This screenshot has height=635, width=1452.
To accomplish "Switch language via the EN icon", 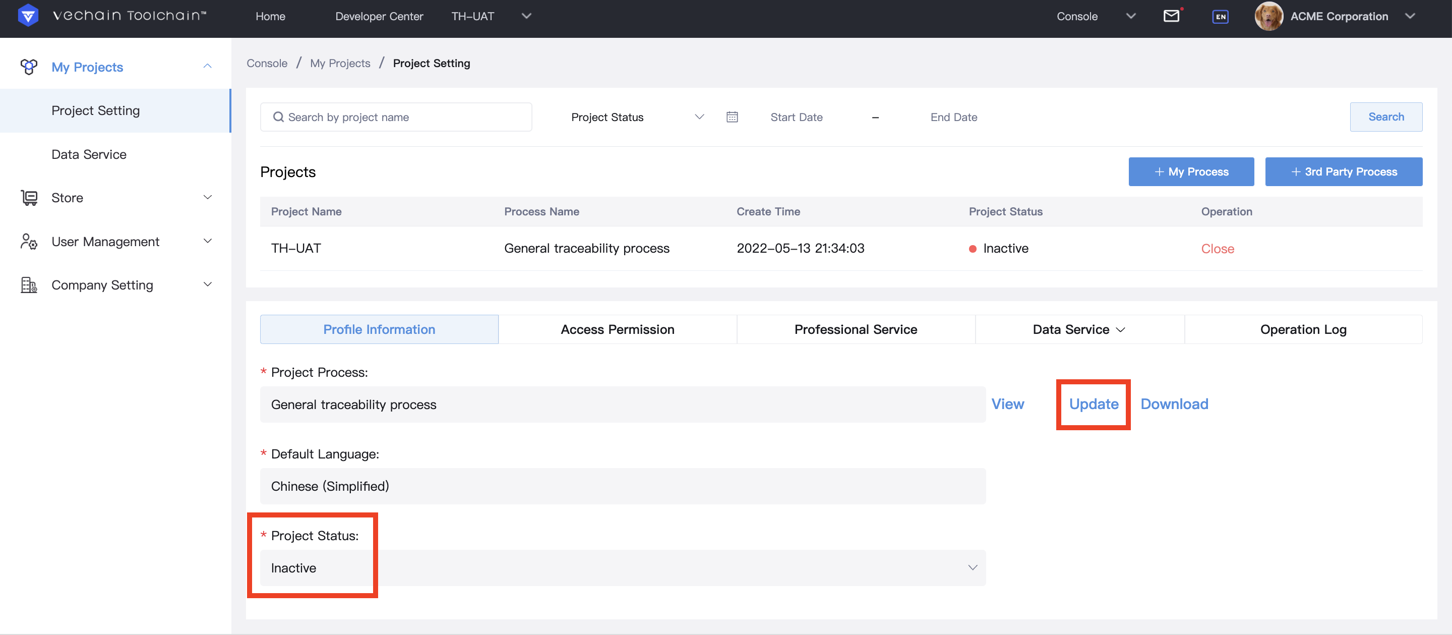I will [1220, 16].
